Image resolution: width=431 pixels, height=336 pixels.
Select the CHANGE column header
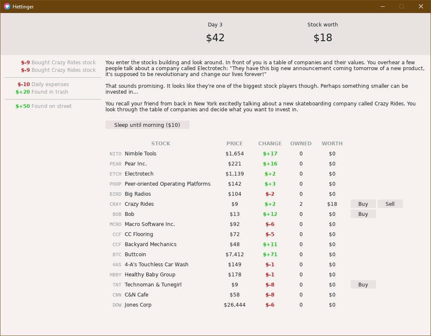click(270, 144)
